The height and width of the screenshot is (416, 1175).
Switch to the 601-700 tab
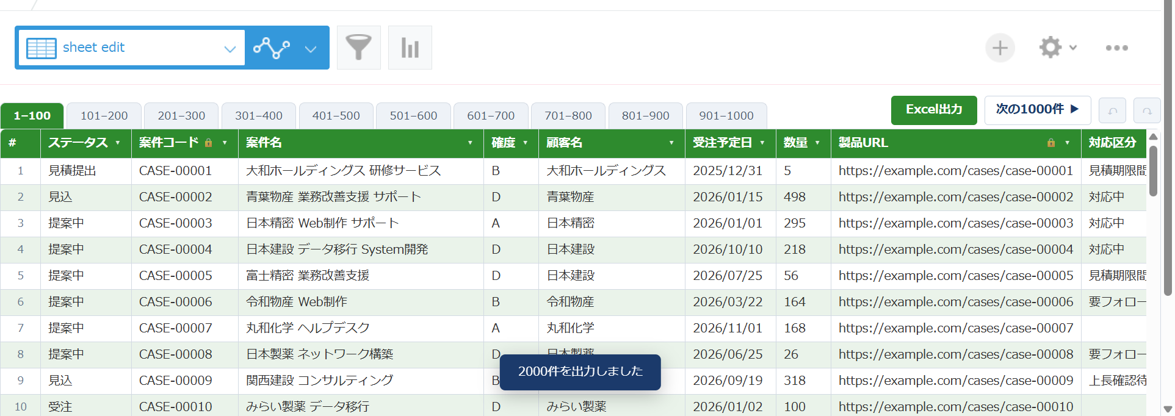pyautogui.click(x=491, y=116)
